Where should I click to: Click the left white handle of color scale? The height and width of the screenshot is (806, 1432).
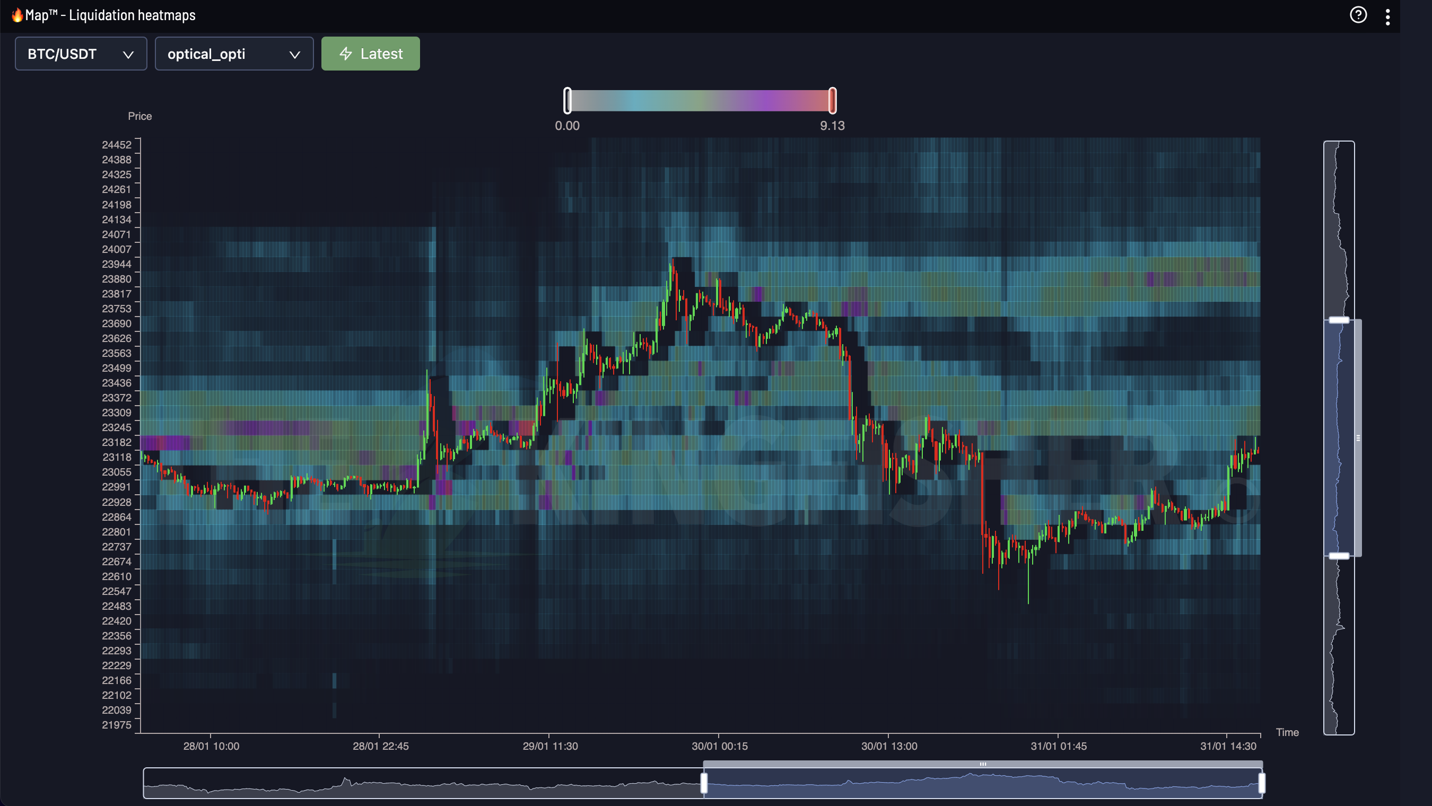pyautogui.click(x=567, y=101)
